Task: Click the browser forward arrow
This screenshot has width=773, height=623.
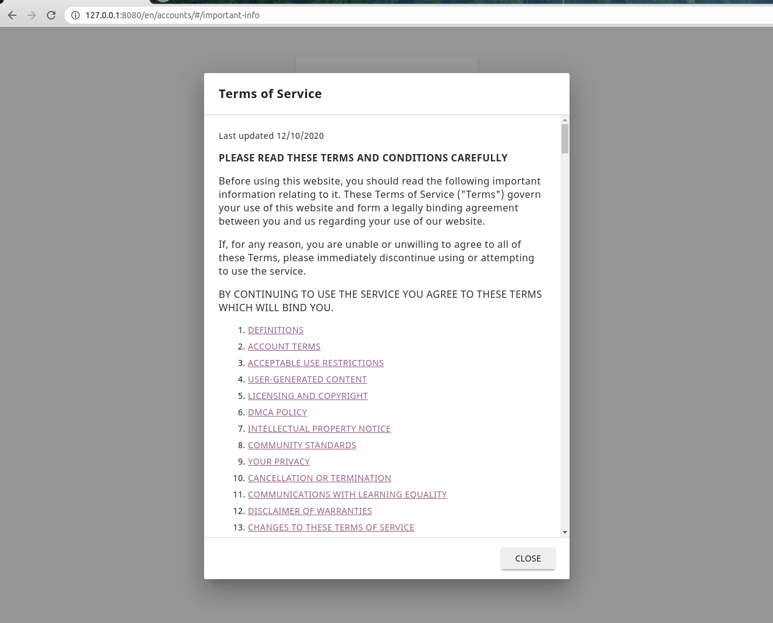Action: (x=32, y=15)
